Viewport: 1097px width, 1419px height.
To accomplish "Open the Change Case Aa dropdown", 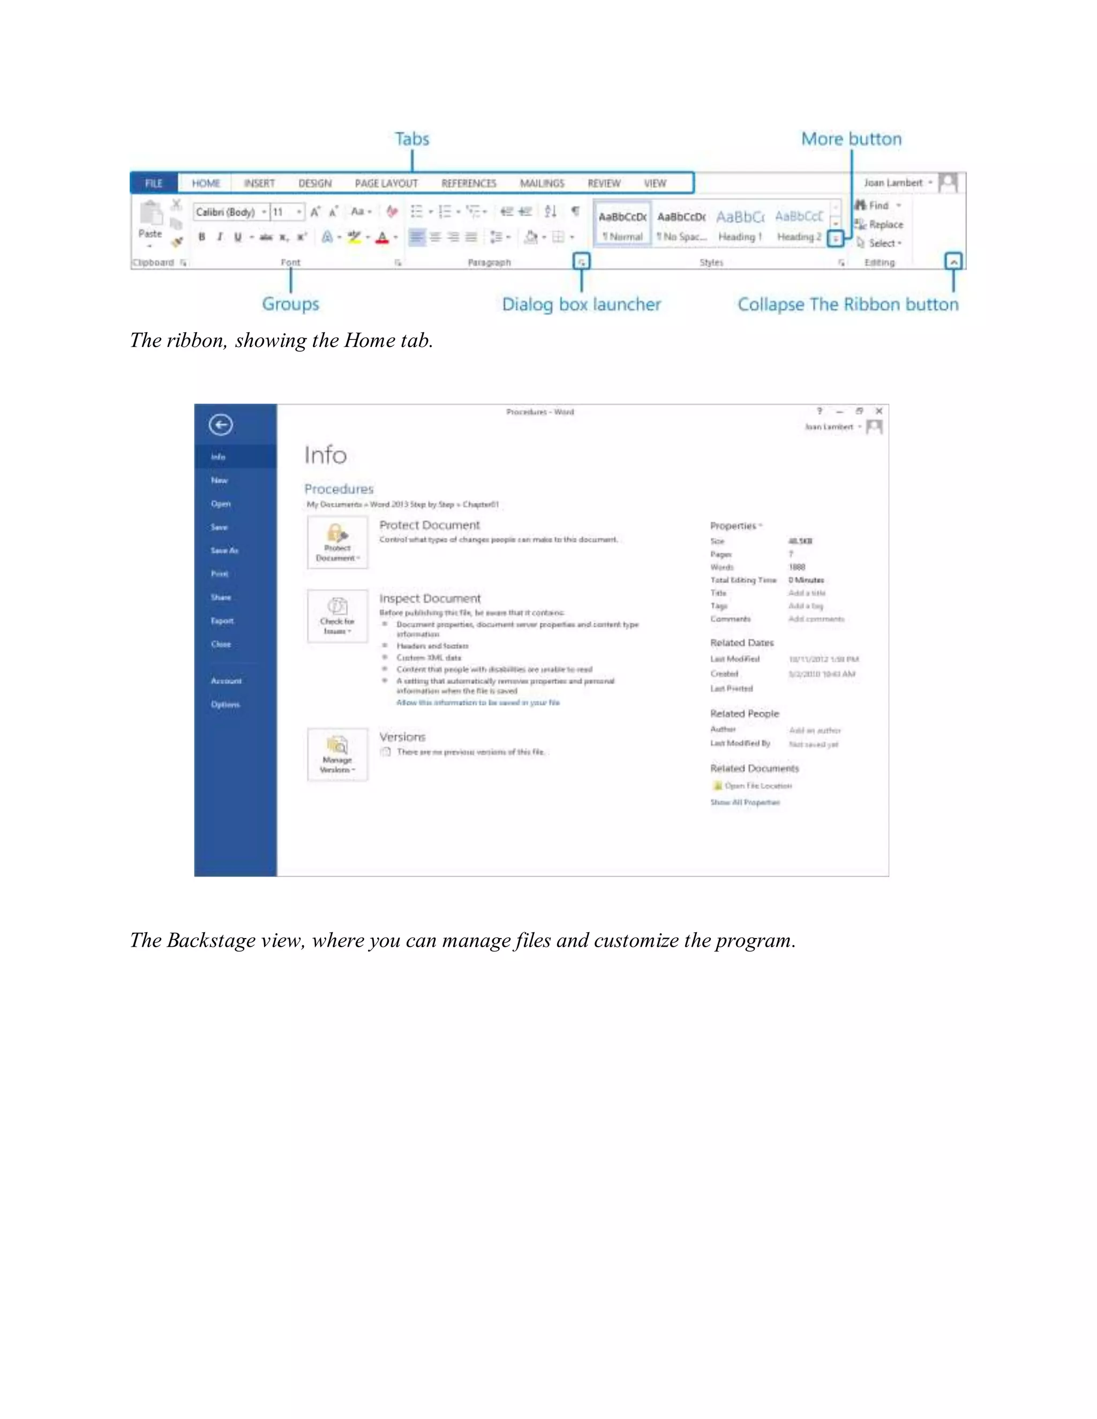I will point(360,212).
